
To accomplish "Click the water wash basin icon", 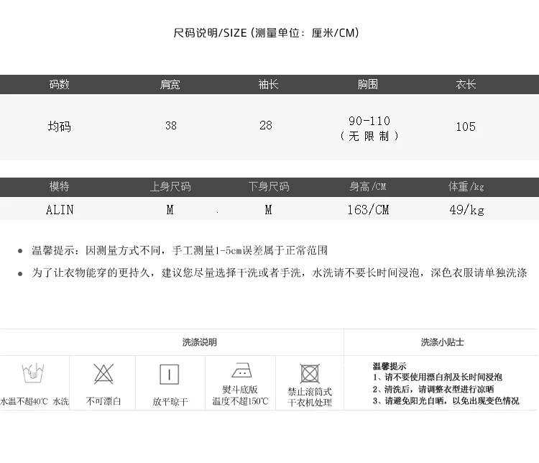I will 32,373.
